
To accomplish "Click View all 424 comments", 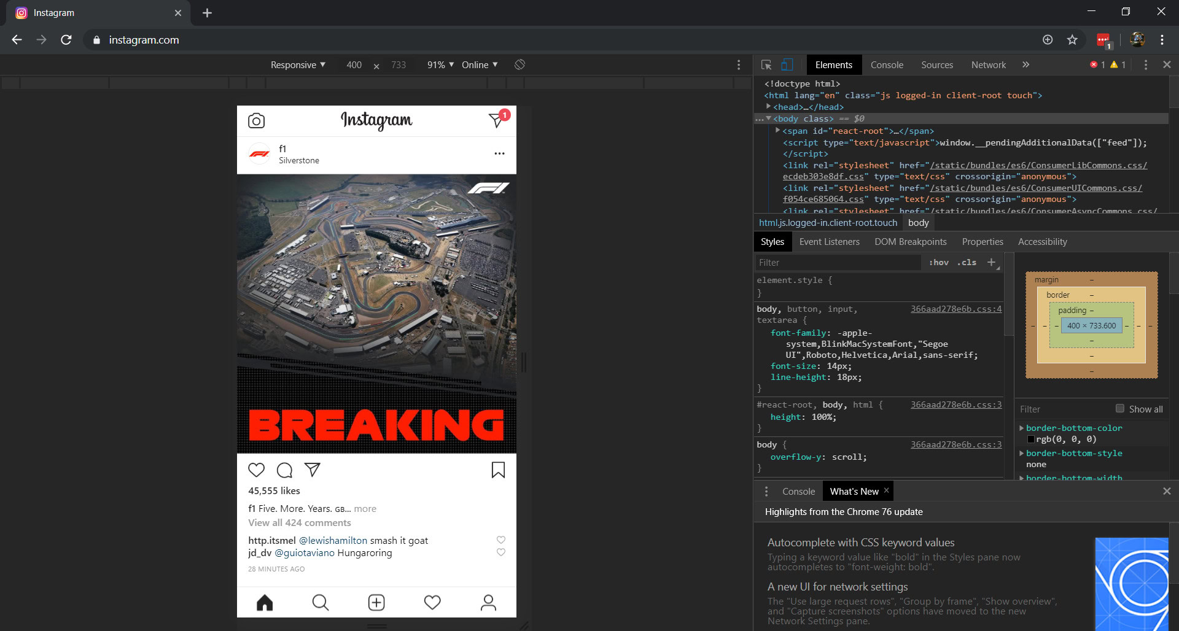I will [300, 523].
